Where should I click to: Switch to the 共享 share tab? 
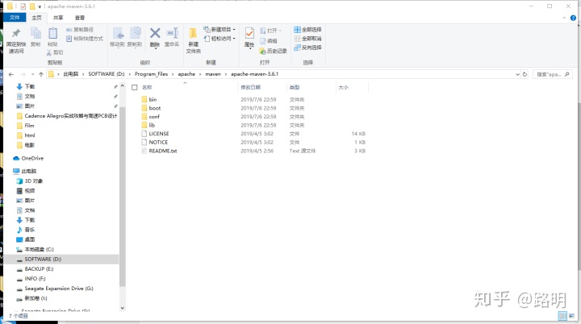tap(58, 18)
